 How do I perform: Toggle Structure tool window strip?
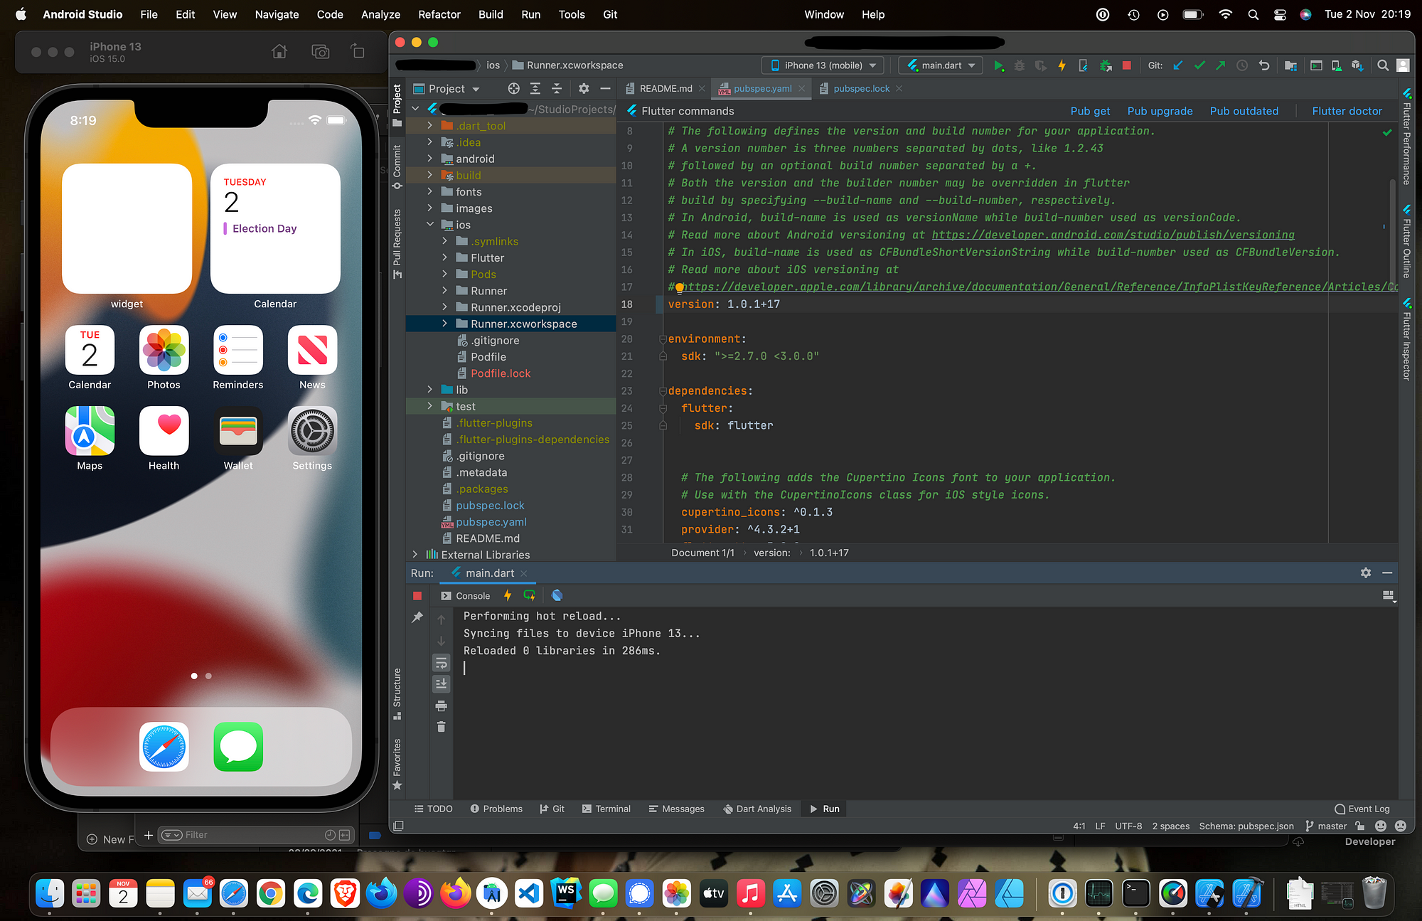coord(397,693)
